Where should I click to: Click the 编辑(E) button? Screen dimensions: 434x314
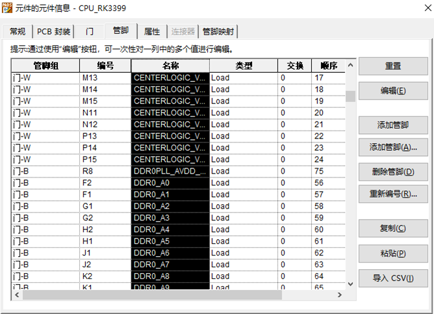(x=393, y=90)
